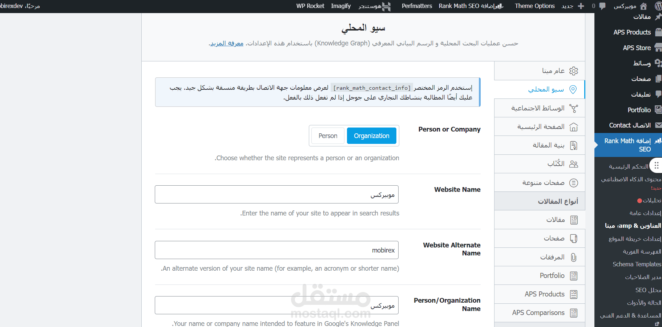This screenshot has width=662, height=327.
Task: Open المساعدة & الدعم الفني link
Action: 630,315
